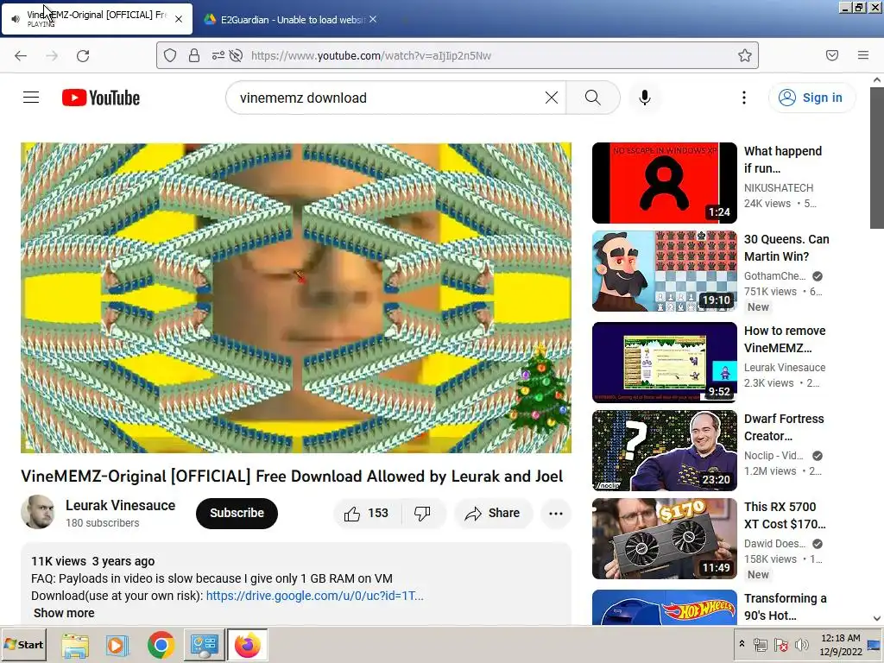This screenshot has width=884, height=663.
Task: Like the video with thumbs up
Action: [x=367, y=513]
